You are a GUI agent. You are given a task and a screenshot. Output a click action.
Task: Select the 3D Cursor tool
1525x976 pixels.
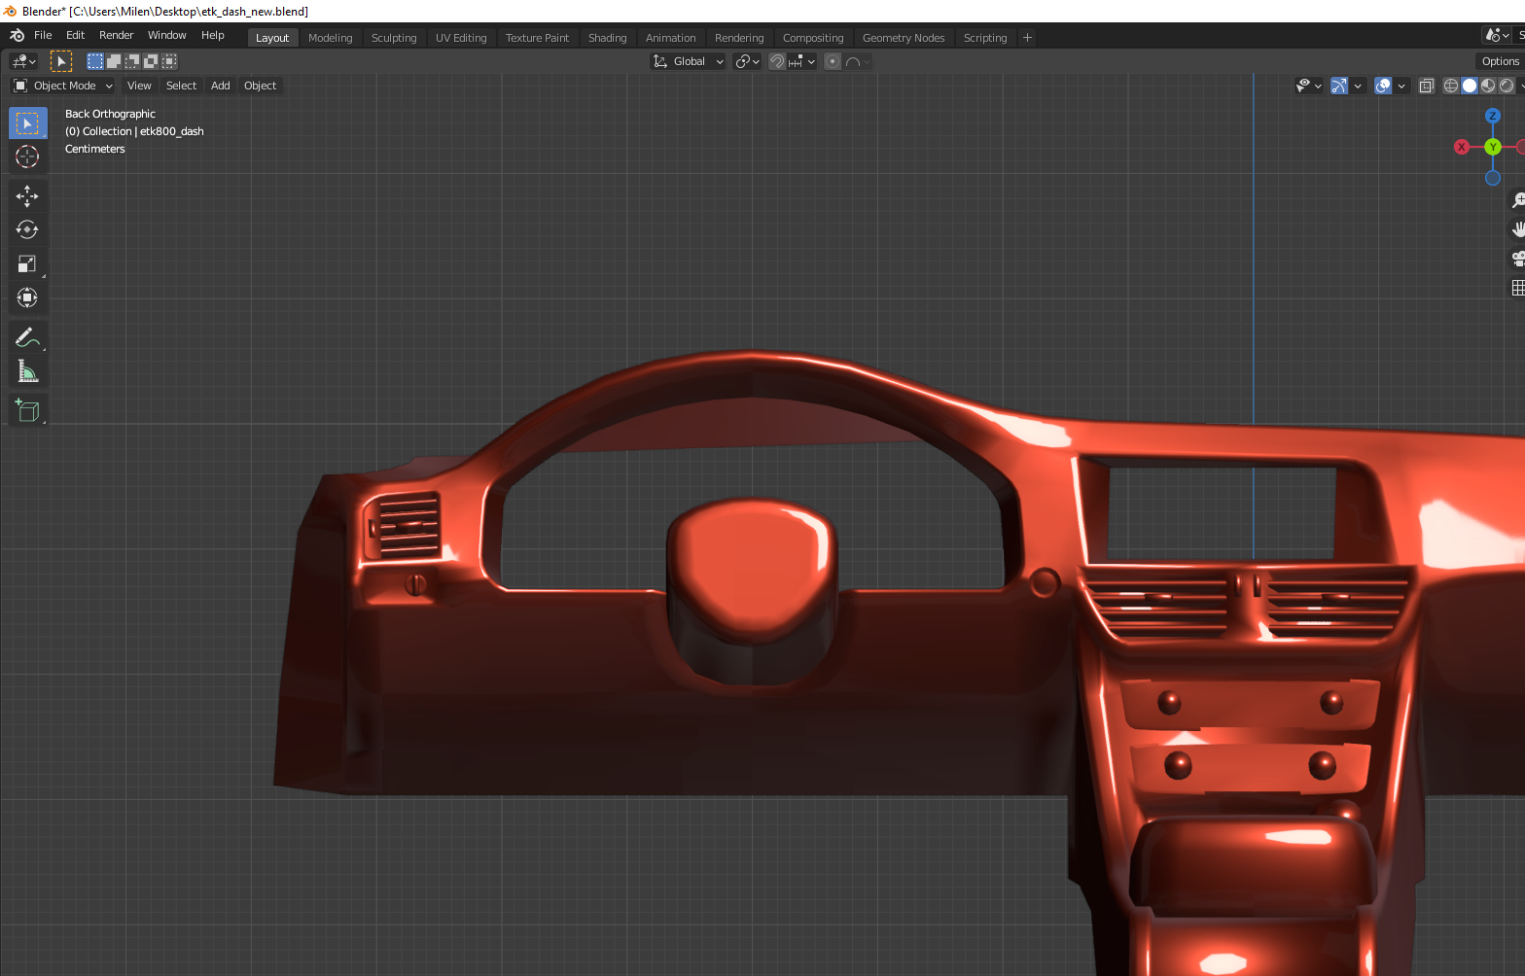(x=27, y=157)
